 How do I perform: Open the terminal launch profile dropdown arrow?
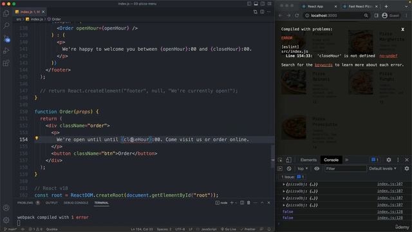pyautogui.click(x=236, y=203)
